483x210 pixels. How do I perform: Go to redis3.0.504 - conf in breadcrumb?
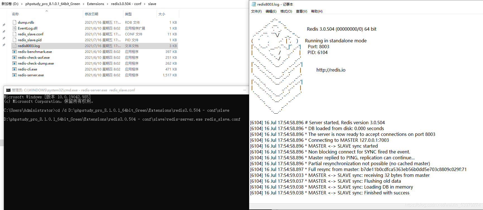126,4
